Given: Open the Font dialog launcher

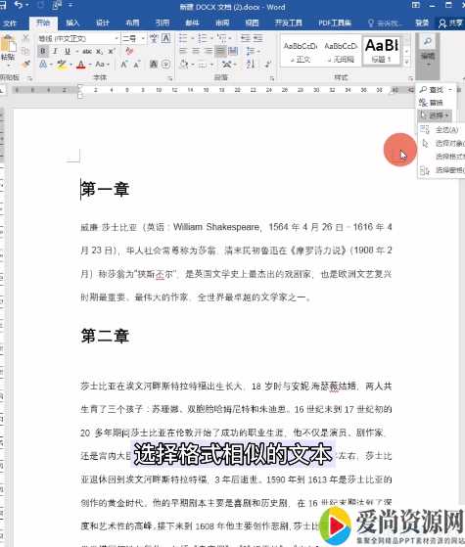Looking at the screenshot, I should (170, 79).
